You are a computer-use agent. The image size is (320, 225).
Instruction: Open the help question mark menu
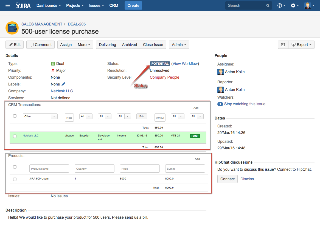tap(281, 5)
